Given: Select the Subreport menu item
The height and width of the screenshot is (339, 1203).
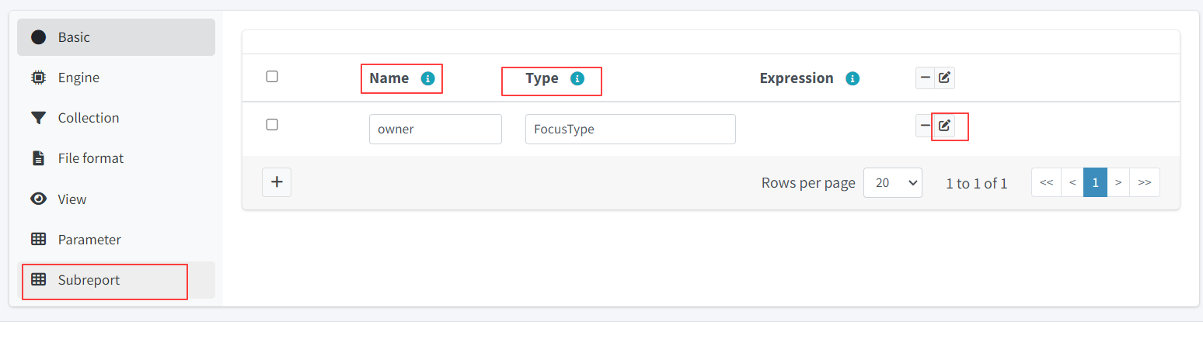Looking at the screenshot, I should click(x=116, y=280).
